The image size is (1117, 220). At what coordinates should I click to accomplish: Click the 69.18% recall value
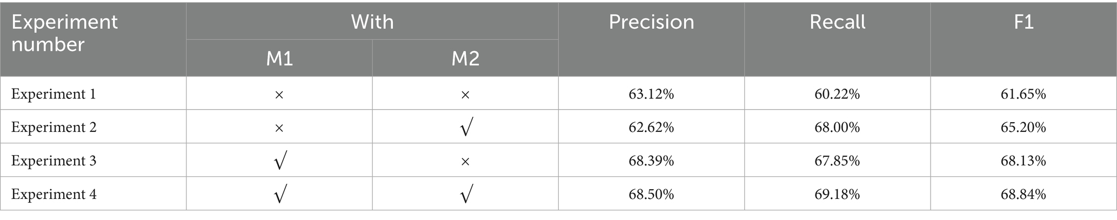837,194
